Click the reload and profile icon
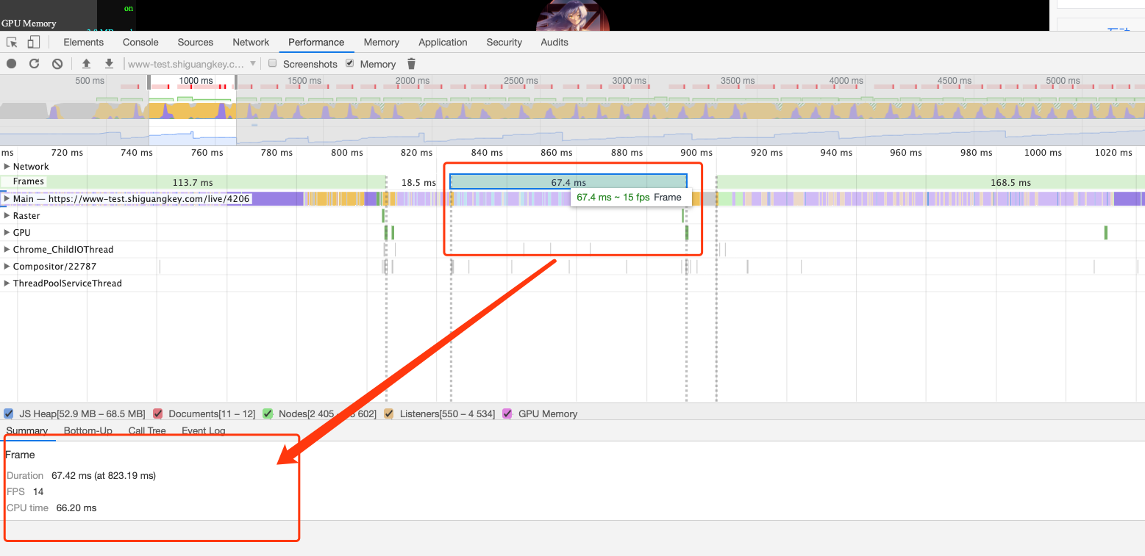The width and height of the screenshot is (1145, 556). (34, 64)
